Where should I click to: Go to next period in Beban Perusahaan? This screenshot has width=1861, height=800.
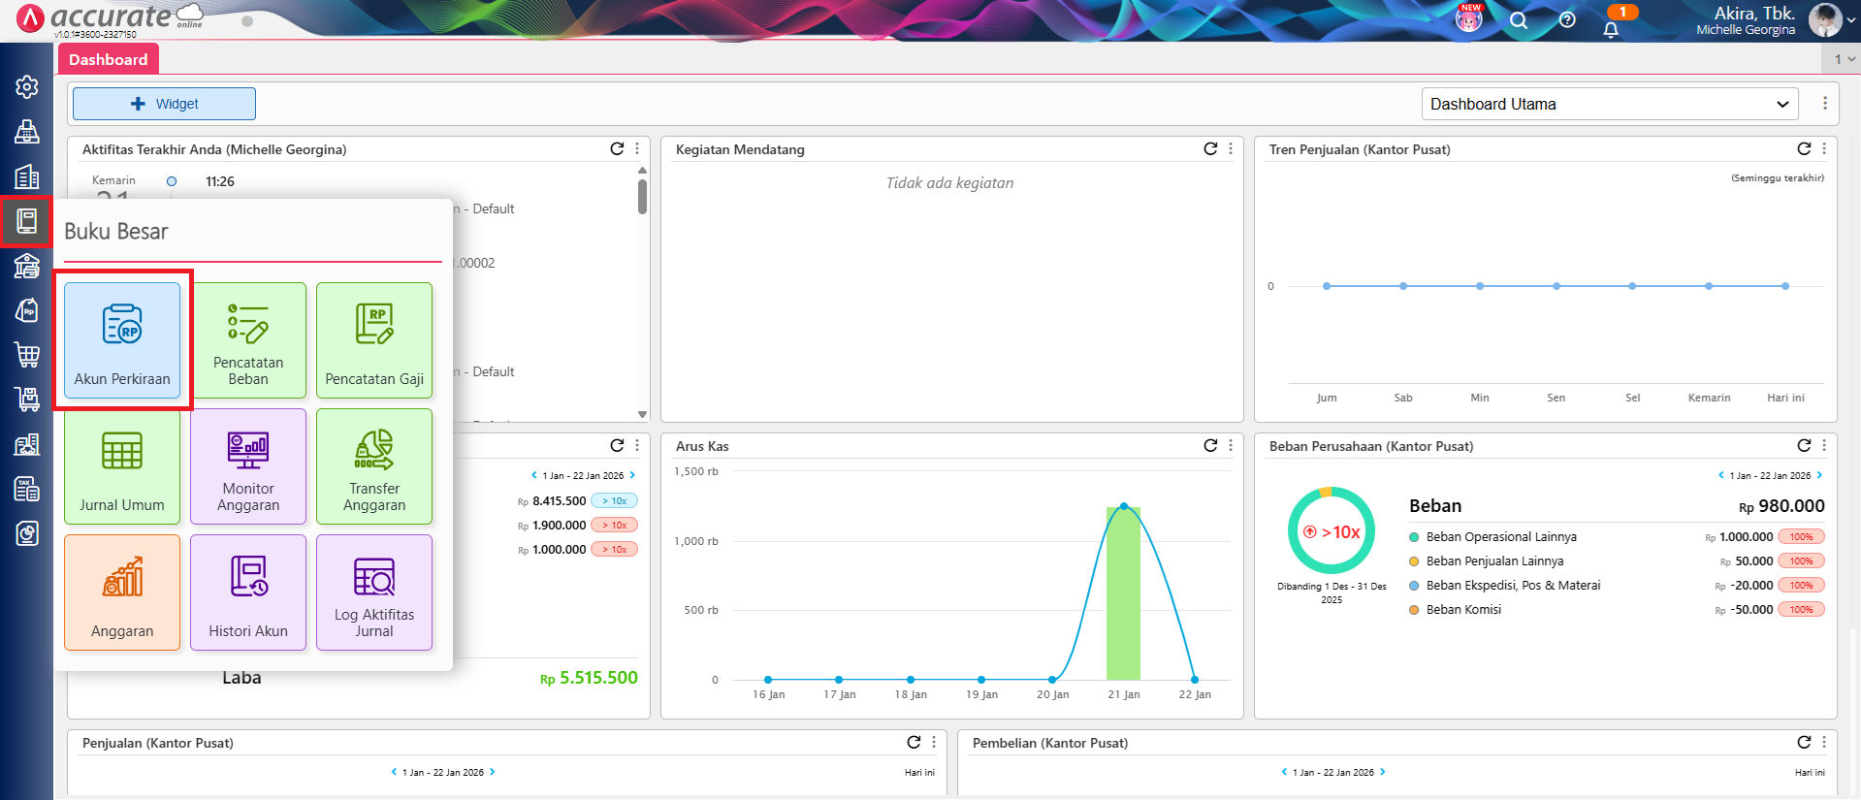click(1819, 475)
